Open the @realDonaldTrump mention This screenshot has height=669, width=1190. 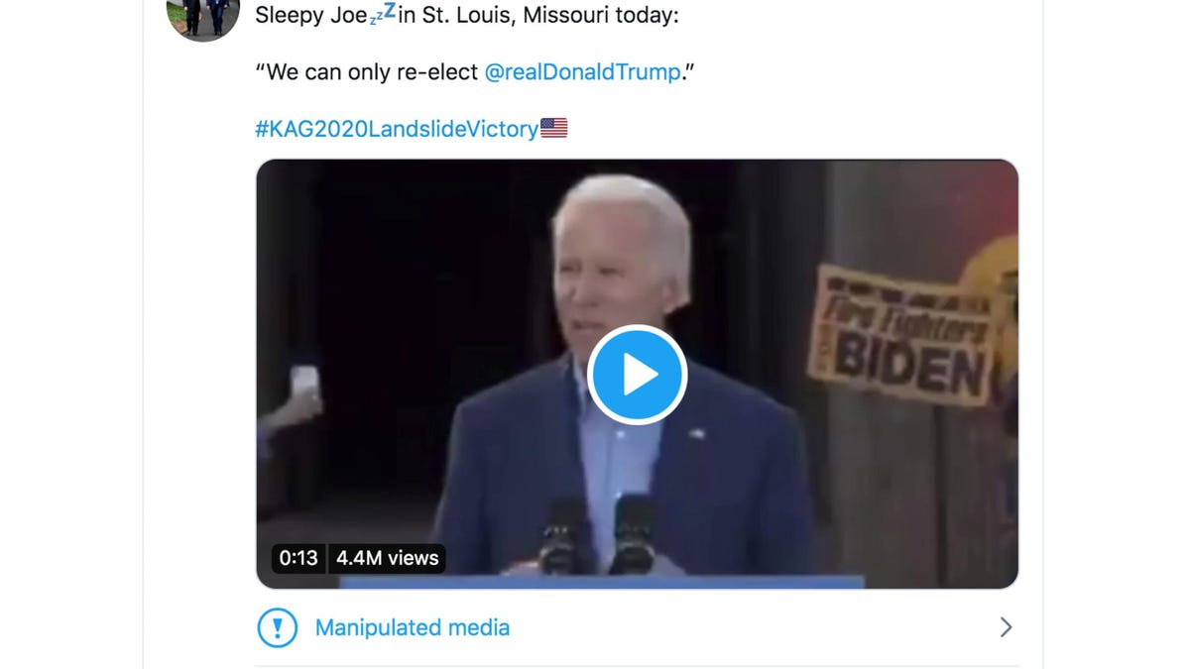582,71
